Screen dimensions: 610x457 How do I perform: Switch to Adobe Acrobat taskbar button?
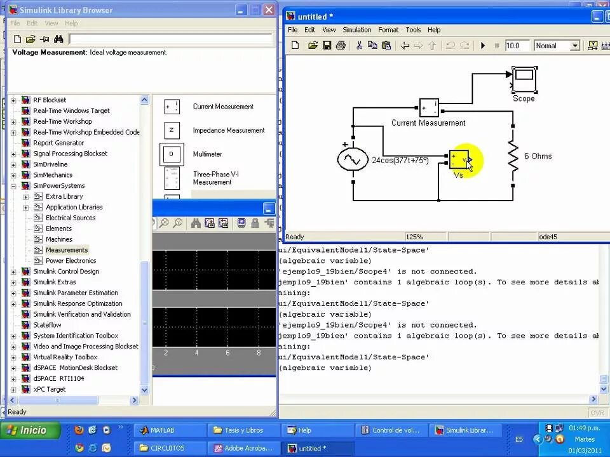(x=243, y=448)
